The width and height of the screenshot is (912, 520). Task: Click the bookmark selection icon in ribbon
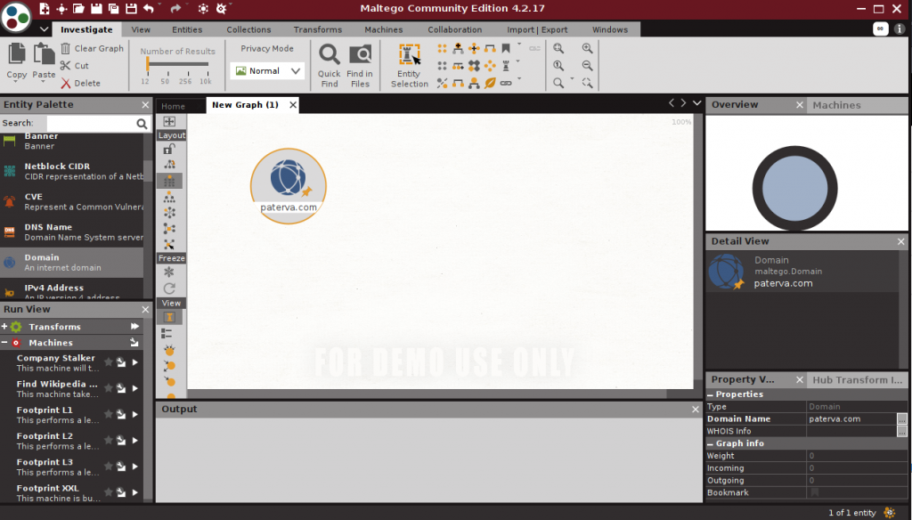506,48
